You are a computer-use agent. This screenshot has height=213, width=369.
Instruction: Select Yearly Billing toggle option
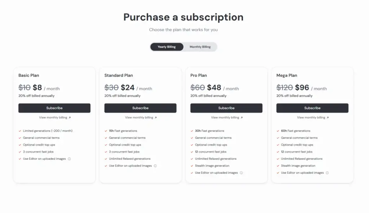point(166,47)
